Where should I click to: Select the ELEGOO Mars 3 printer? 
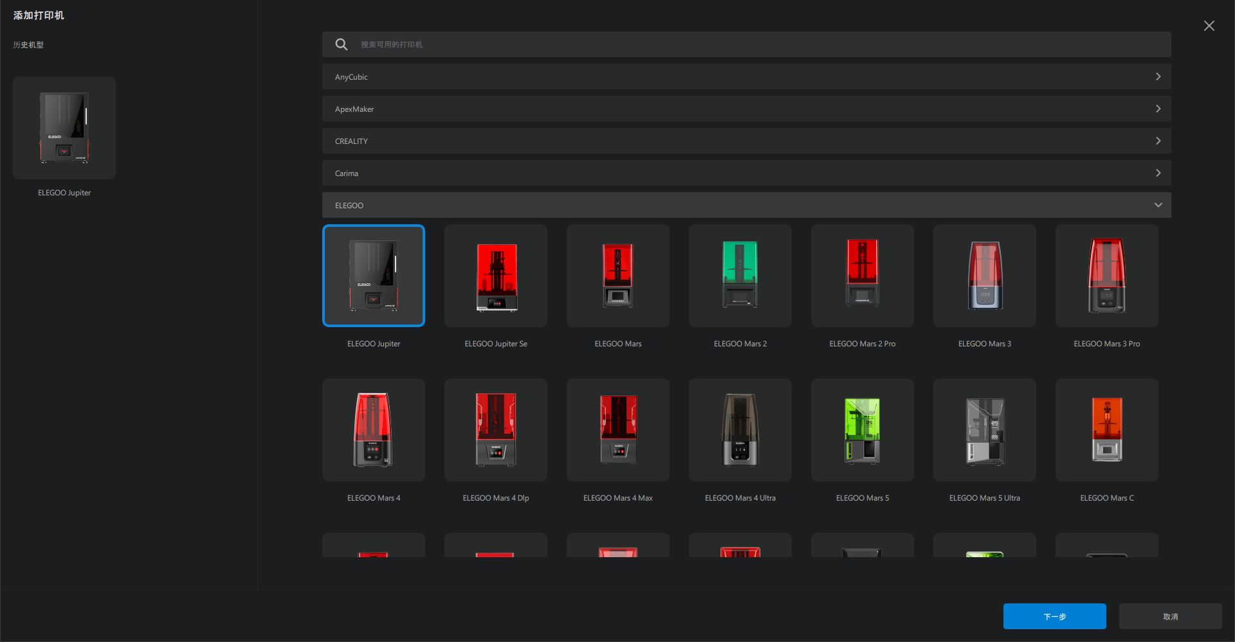pos(985,276)
